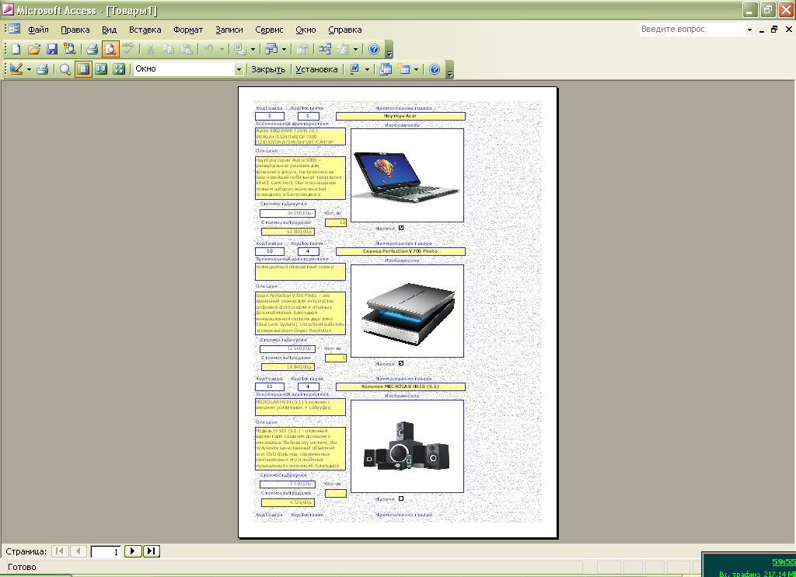This screenshot has height=577, width=796.
Task: Click the Properties icon on top toolbar
Action: point(302,49)
